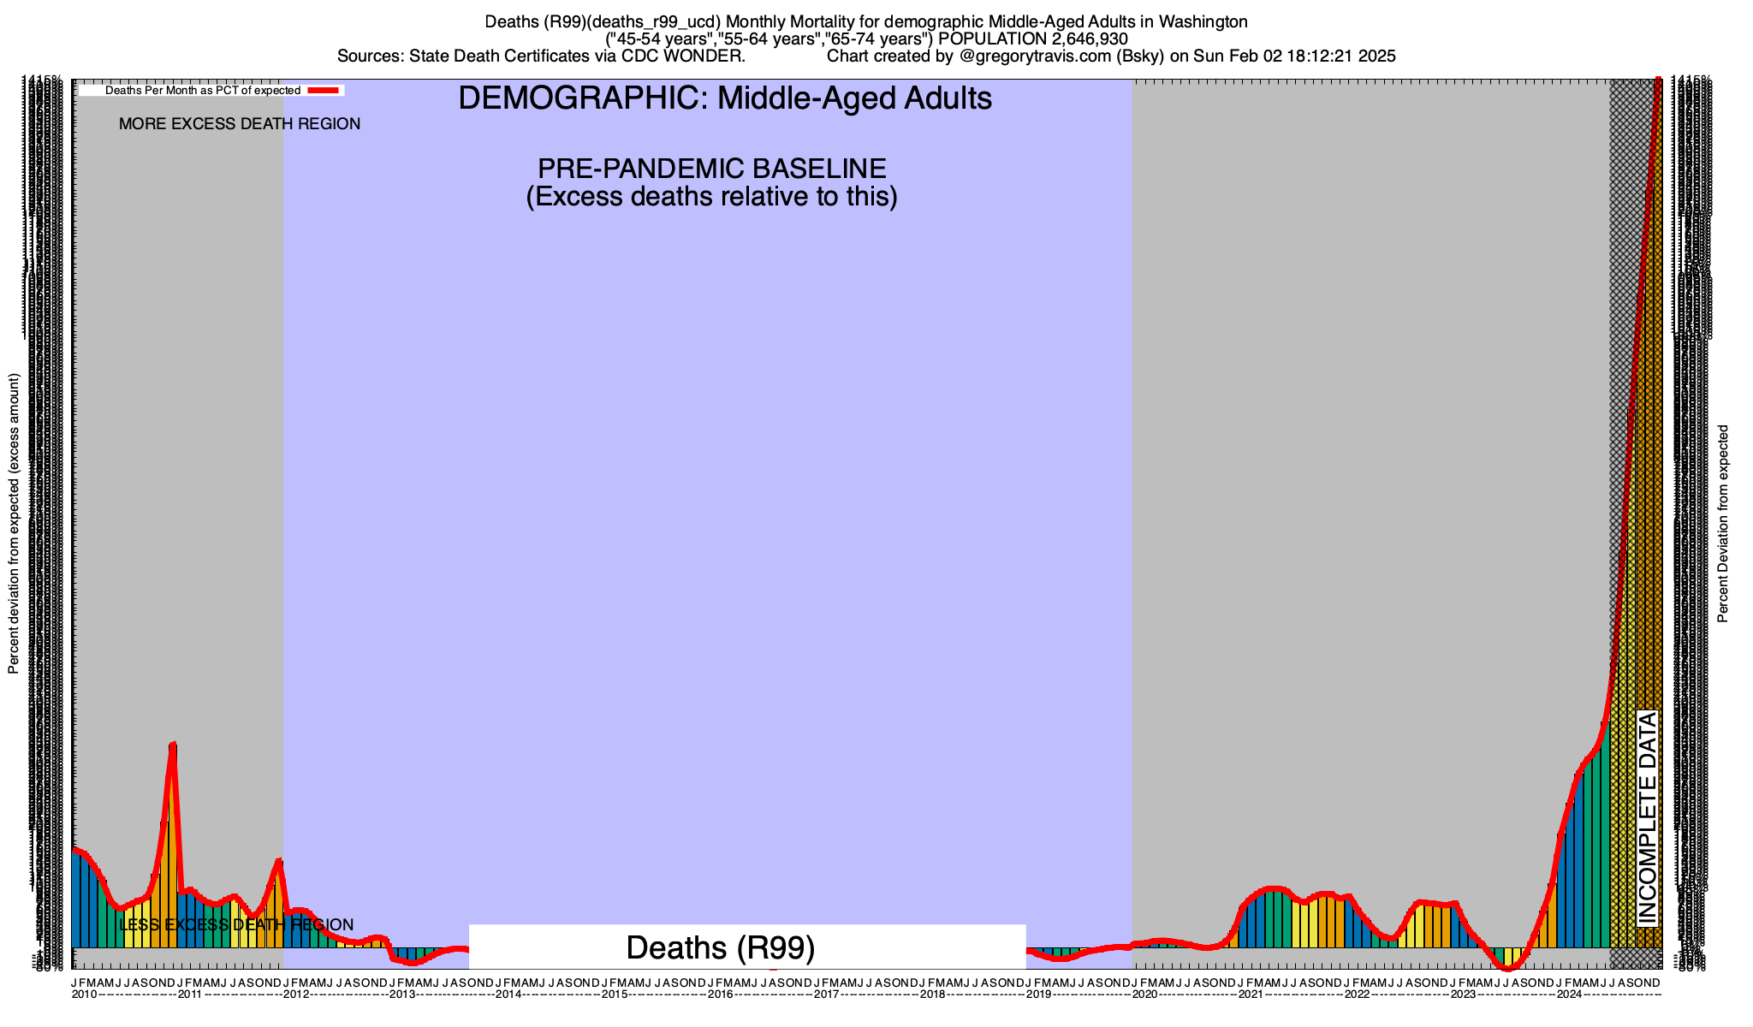Click the 2020 year label on x-axis
This screenshot has width=1753, height=1027.
1145,994
